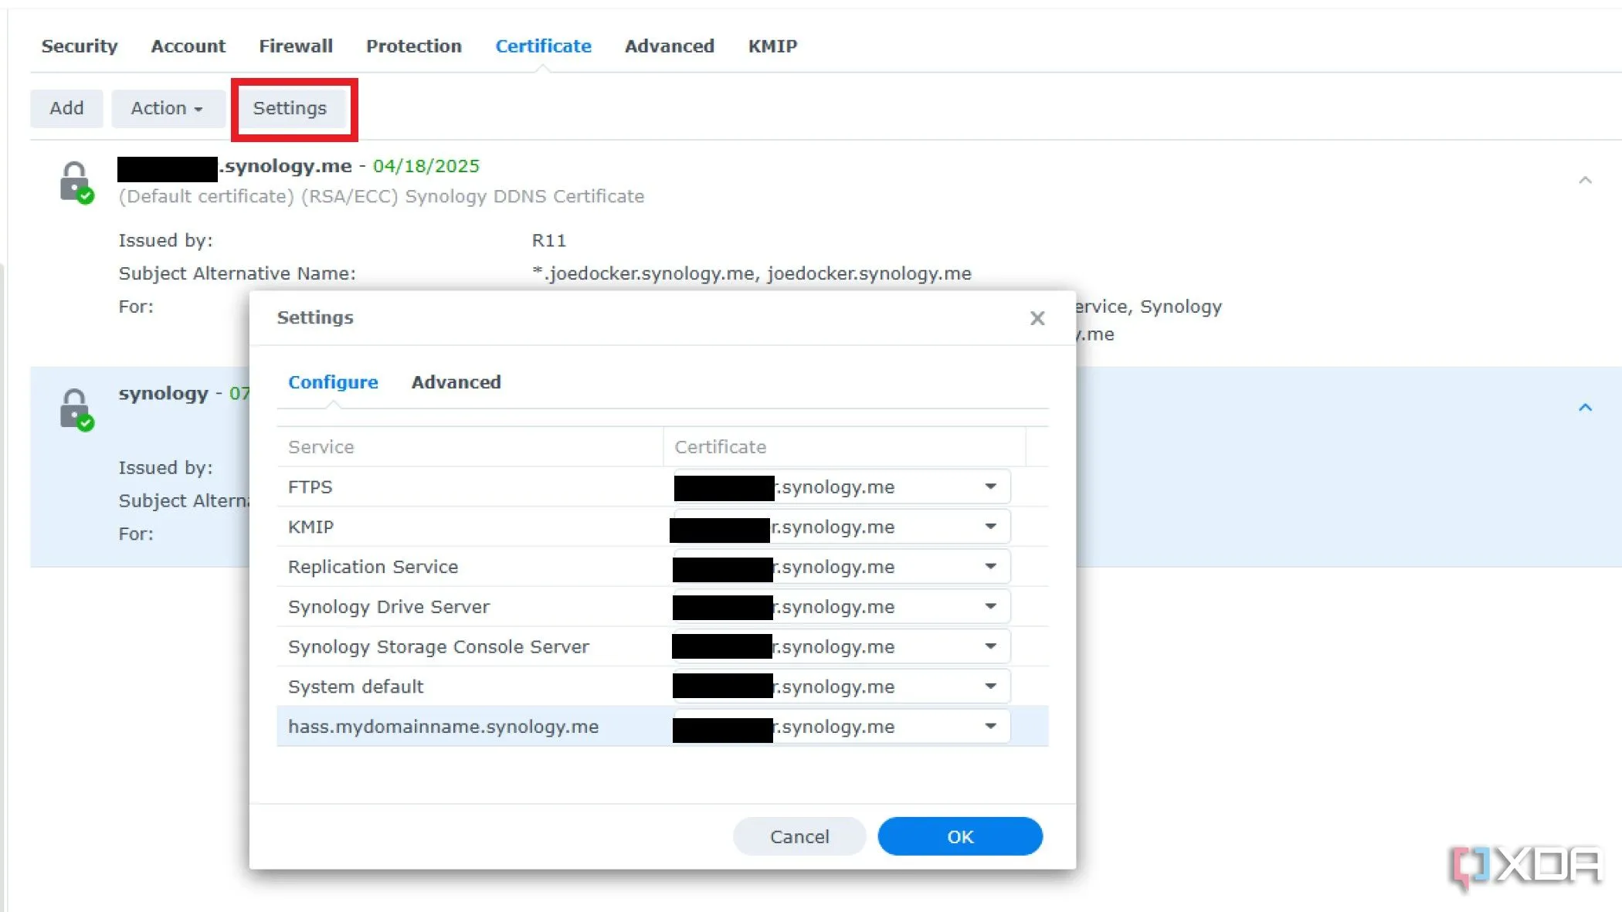Switch to the Account tab

click(x=188, y=46)
